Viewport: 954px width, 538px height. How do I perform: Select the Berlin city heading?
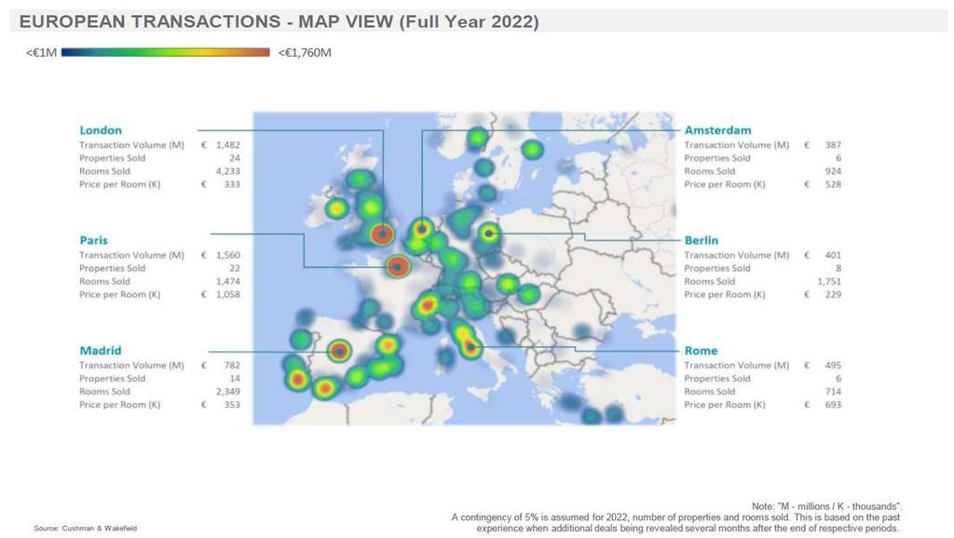click(702, 240)
